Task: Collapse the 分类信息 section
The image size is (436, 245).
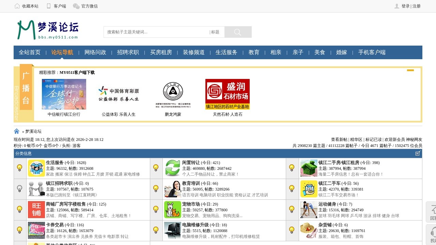Action: [x=418, y=153]
